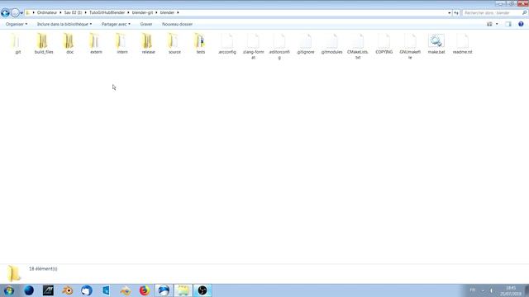Image resolution: width=529 pixels, height=297 pixels.
Task: Click the magnifier search icon
Action: 524,13
